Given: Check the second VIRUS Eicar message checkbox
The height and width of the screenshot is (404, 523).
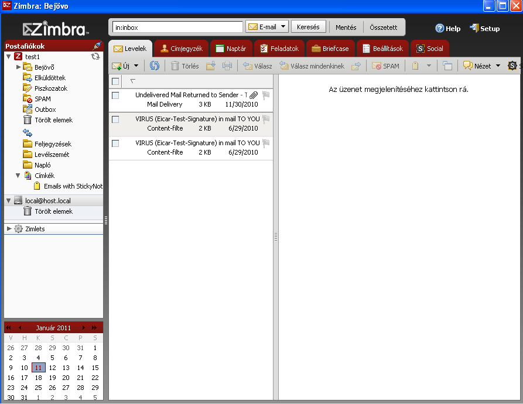Looking at the screenshot, I should tap(115, 143).
